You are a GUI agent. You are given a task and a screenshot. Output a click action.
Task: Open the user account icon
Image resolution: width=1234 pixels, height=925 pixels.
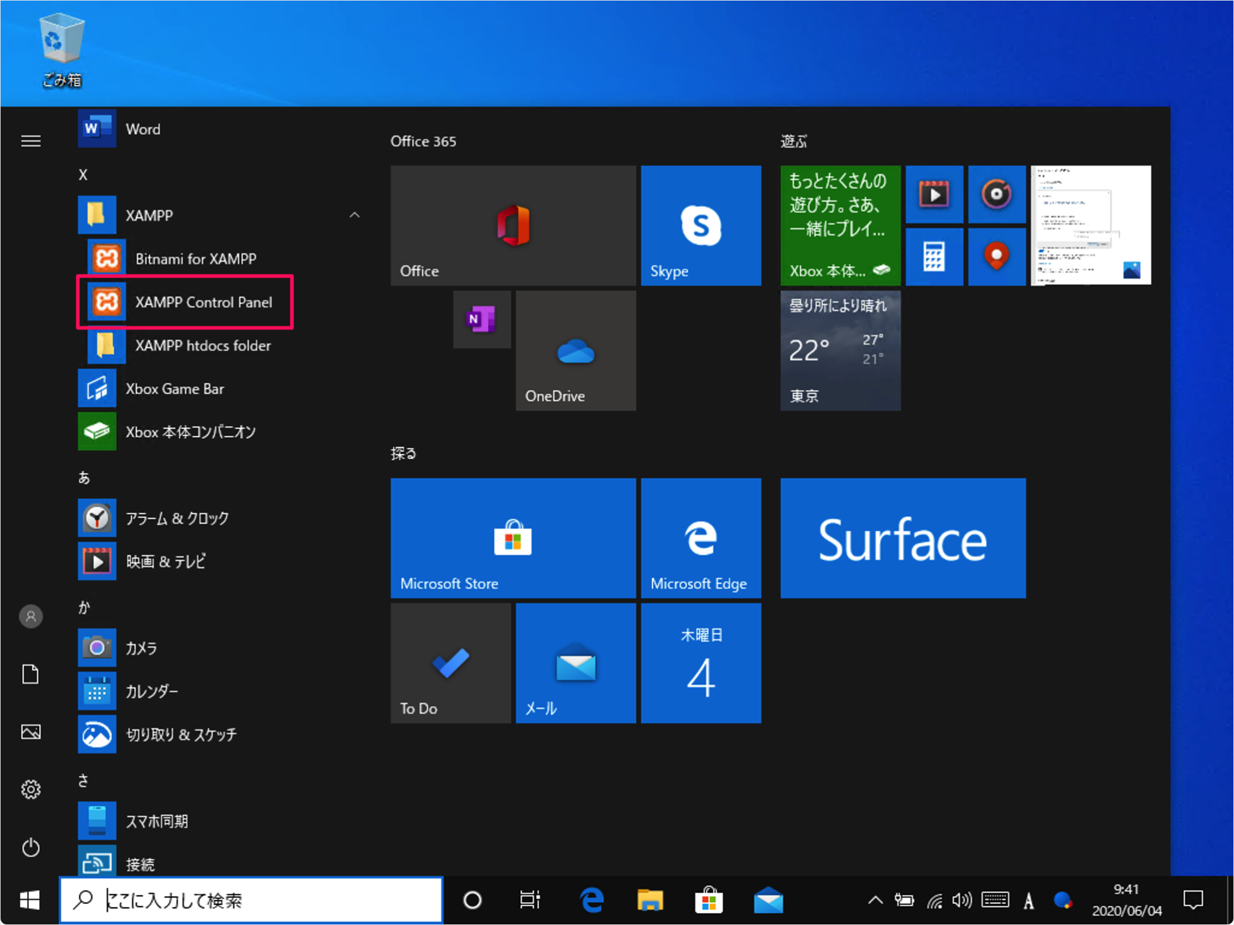pyautogui.click(x=31, y=616)
